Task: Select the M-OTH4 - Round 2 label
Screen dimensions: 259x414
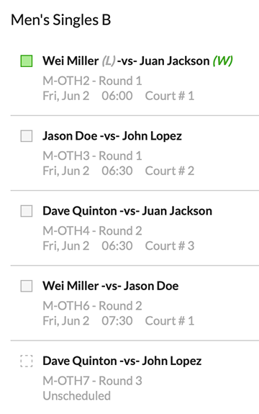Action: [x=92, y=231]
